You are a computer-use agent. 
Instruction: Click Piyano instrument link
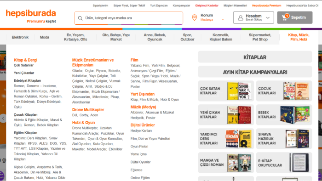tap(101, 70)
